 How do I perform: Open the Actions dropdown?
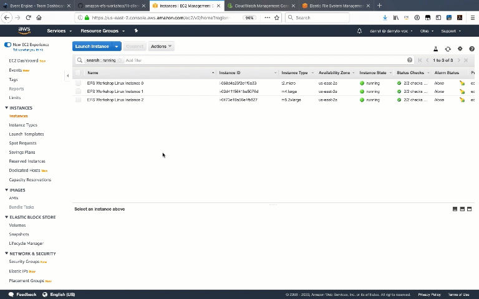coord(161,46)
